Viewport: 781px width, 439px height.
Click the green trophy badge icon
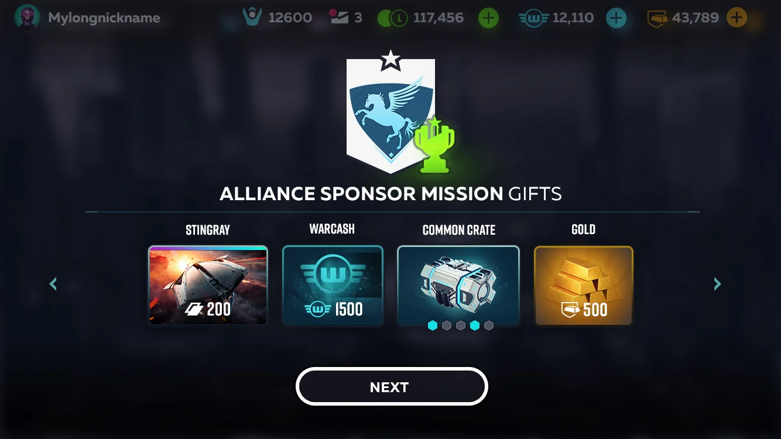[x=434, y=145]
